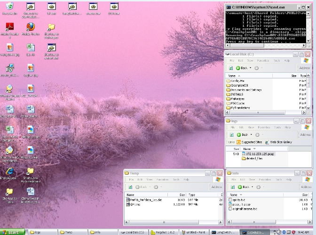The width and height of the screenshot is (316, 235).
Task: Select the Shortcut to My Documents icon
Action: coord(9,155)
